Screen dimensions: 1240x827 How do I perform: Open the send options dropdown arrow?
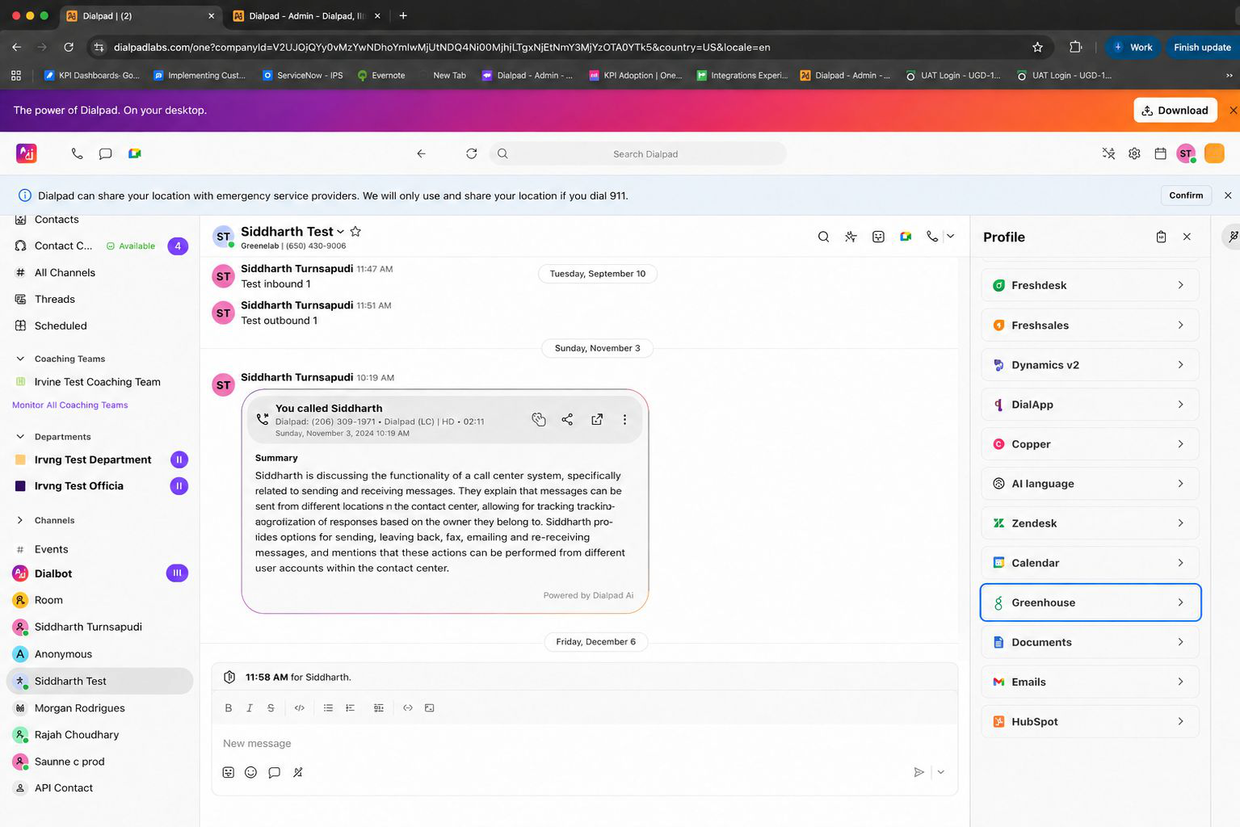[941, 772]
